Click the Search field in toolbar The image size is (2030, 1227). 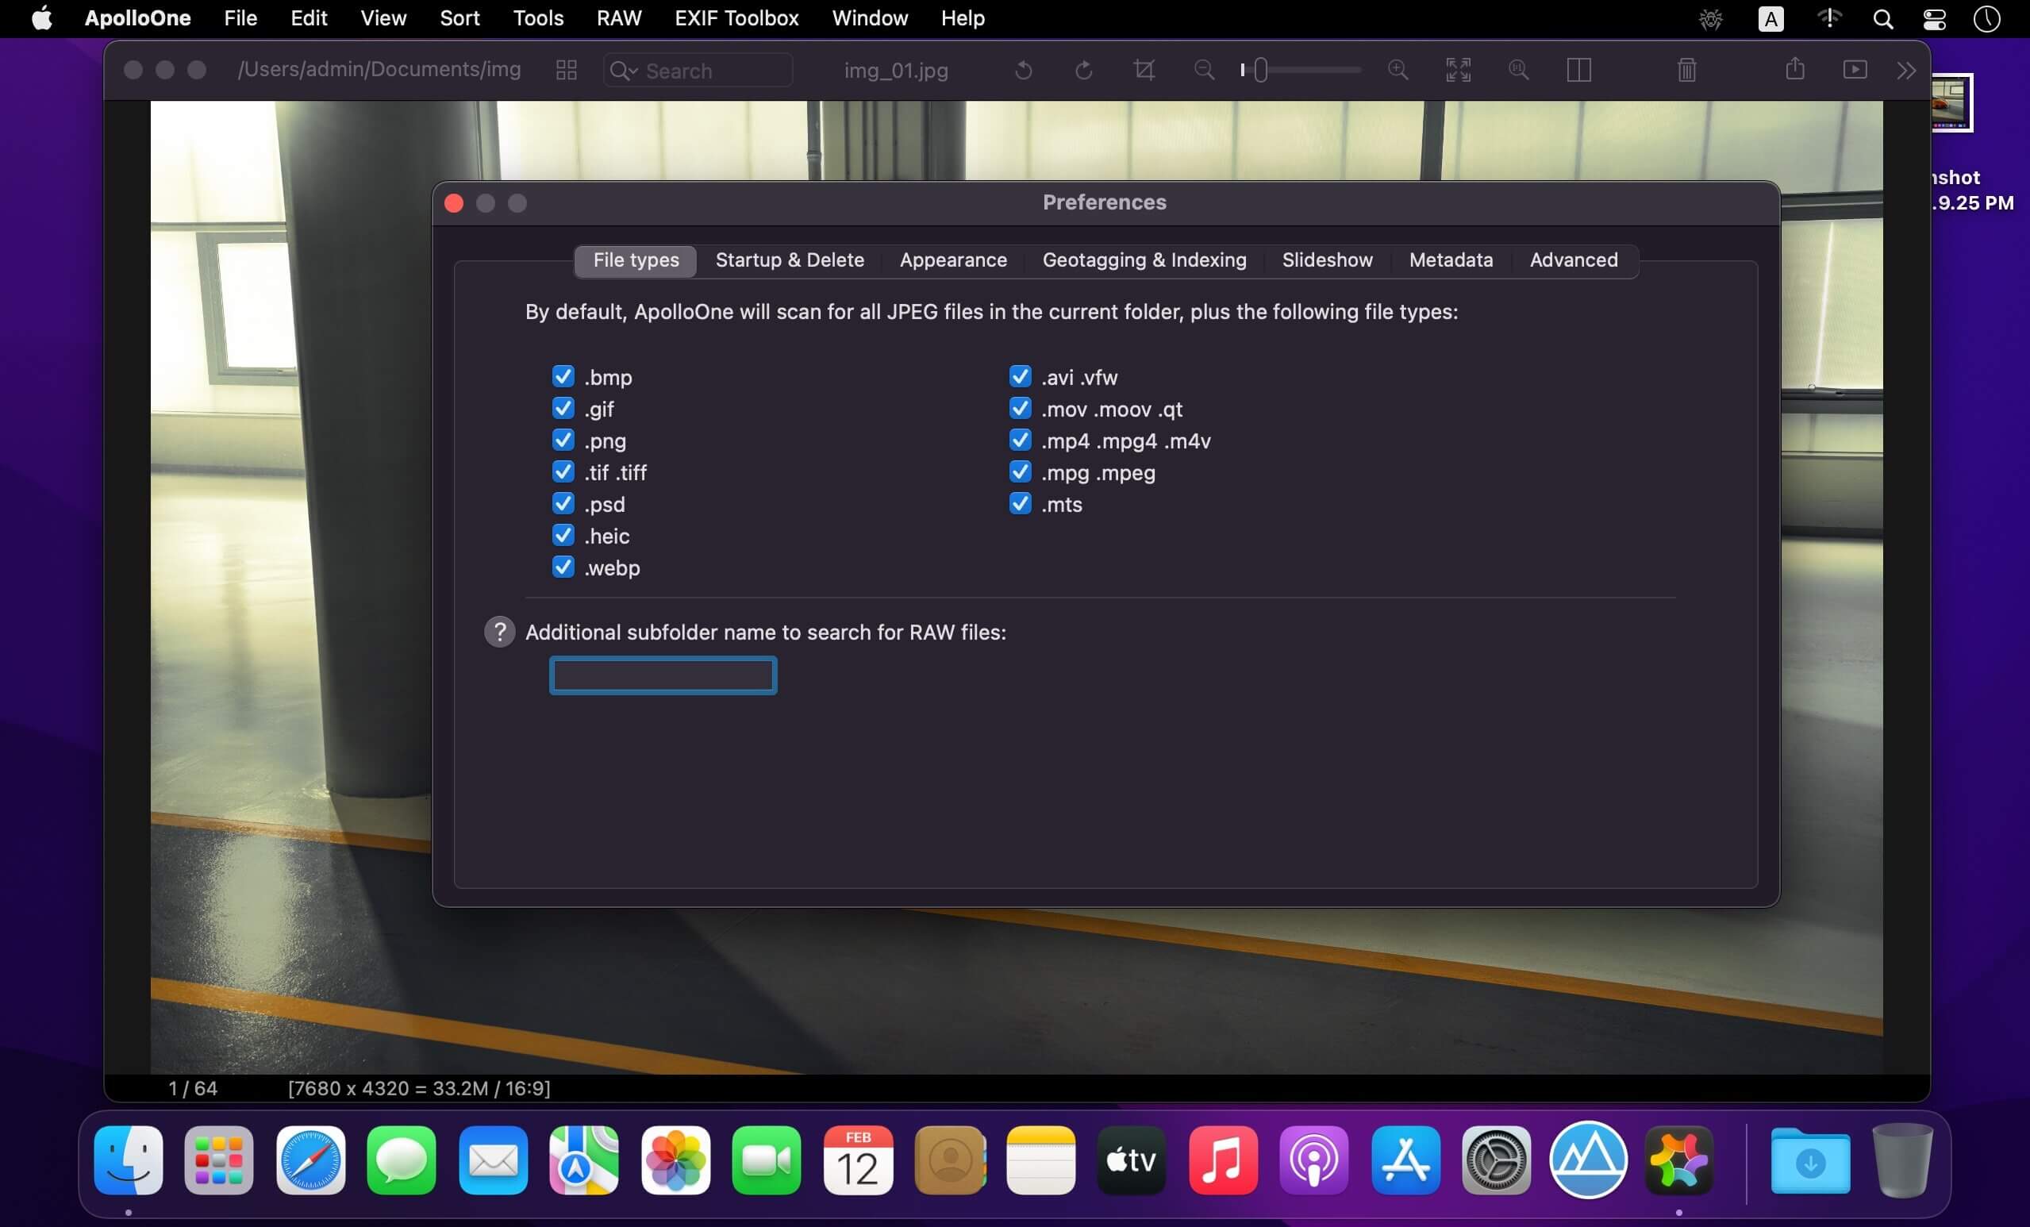point(698,71)
